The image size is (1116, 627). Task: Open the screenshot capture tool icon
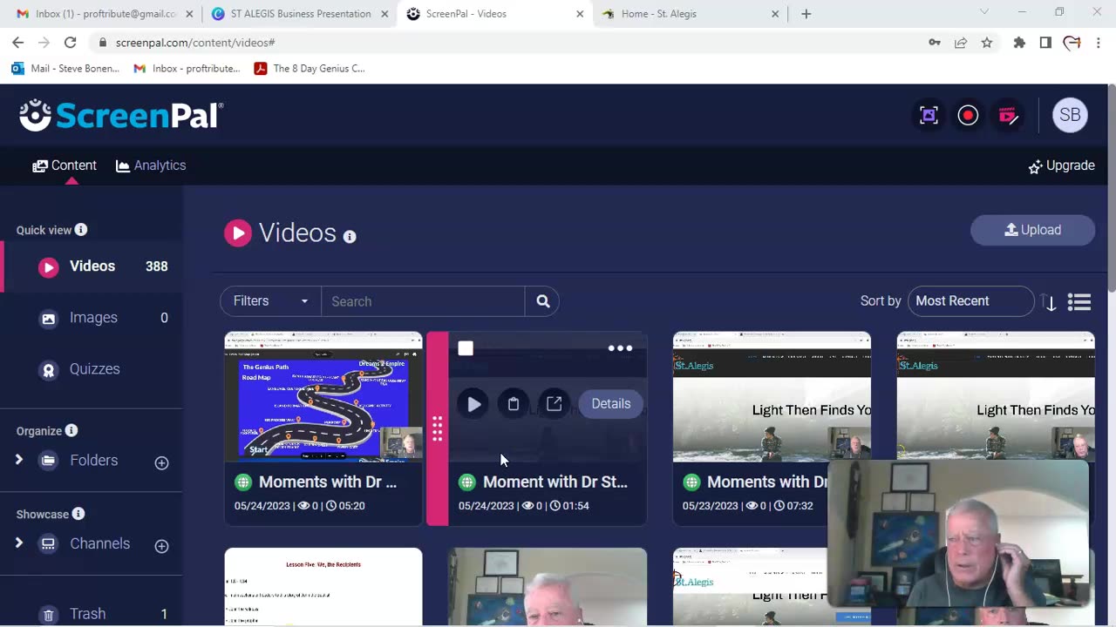pyautogui.click(x=929, y=115)
